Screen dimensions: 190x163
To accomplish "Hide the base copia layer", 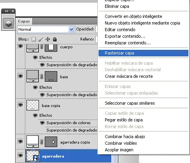I will tap(21, 105).
